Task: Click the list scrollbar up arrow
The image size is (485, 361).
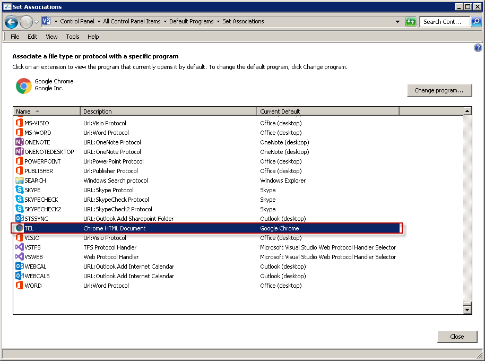Action: tap(467, 111)
